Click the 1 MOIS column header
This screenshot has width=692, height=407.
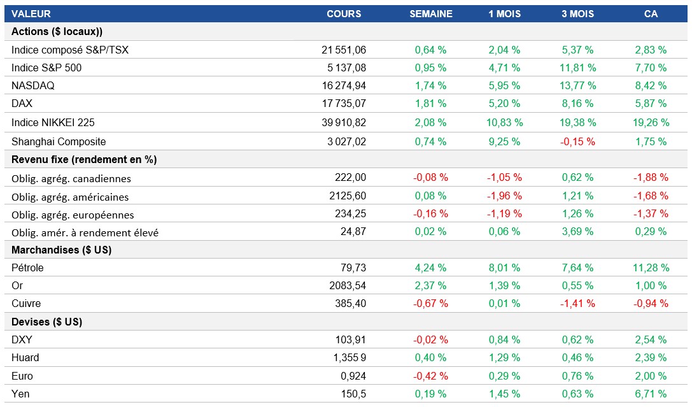(x=505, y=13)
